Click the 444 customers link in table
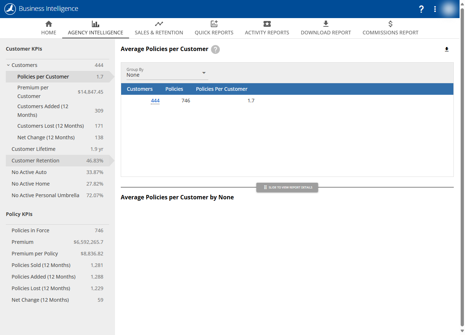The height and width of the screenshot is (335, 465). point(155,101)
